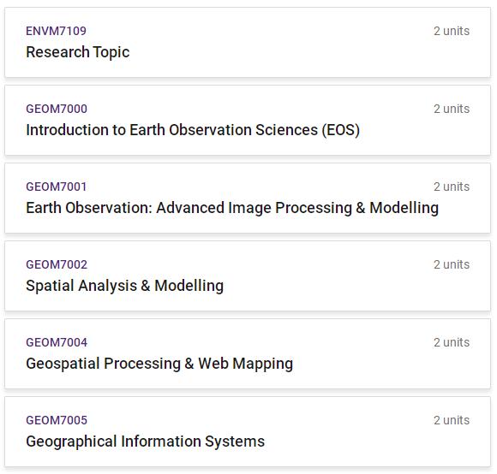The height and width of the screenshot is (474, 497).
Task: Click the 2 units label on GEOM7004
Action: click(x=452, y=342)
